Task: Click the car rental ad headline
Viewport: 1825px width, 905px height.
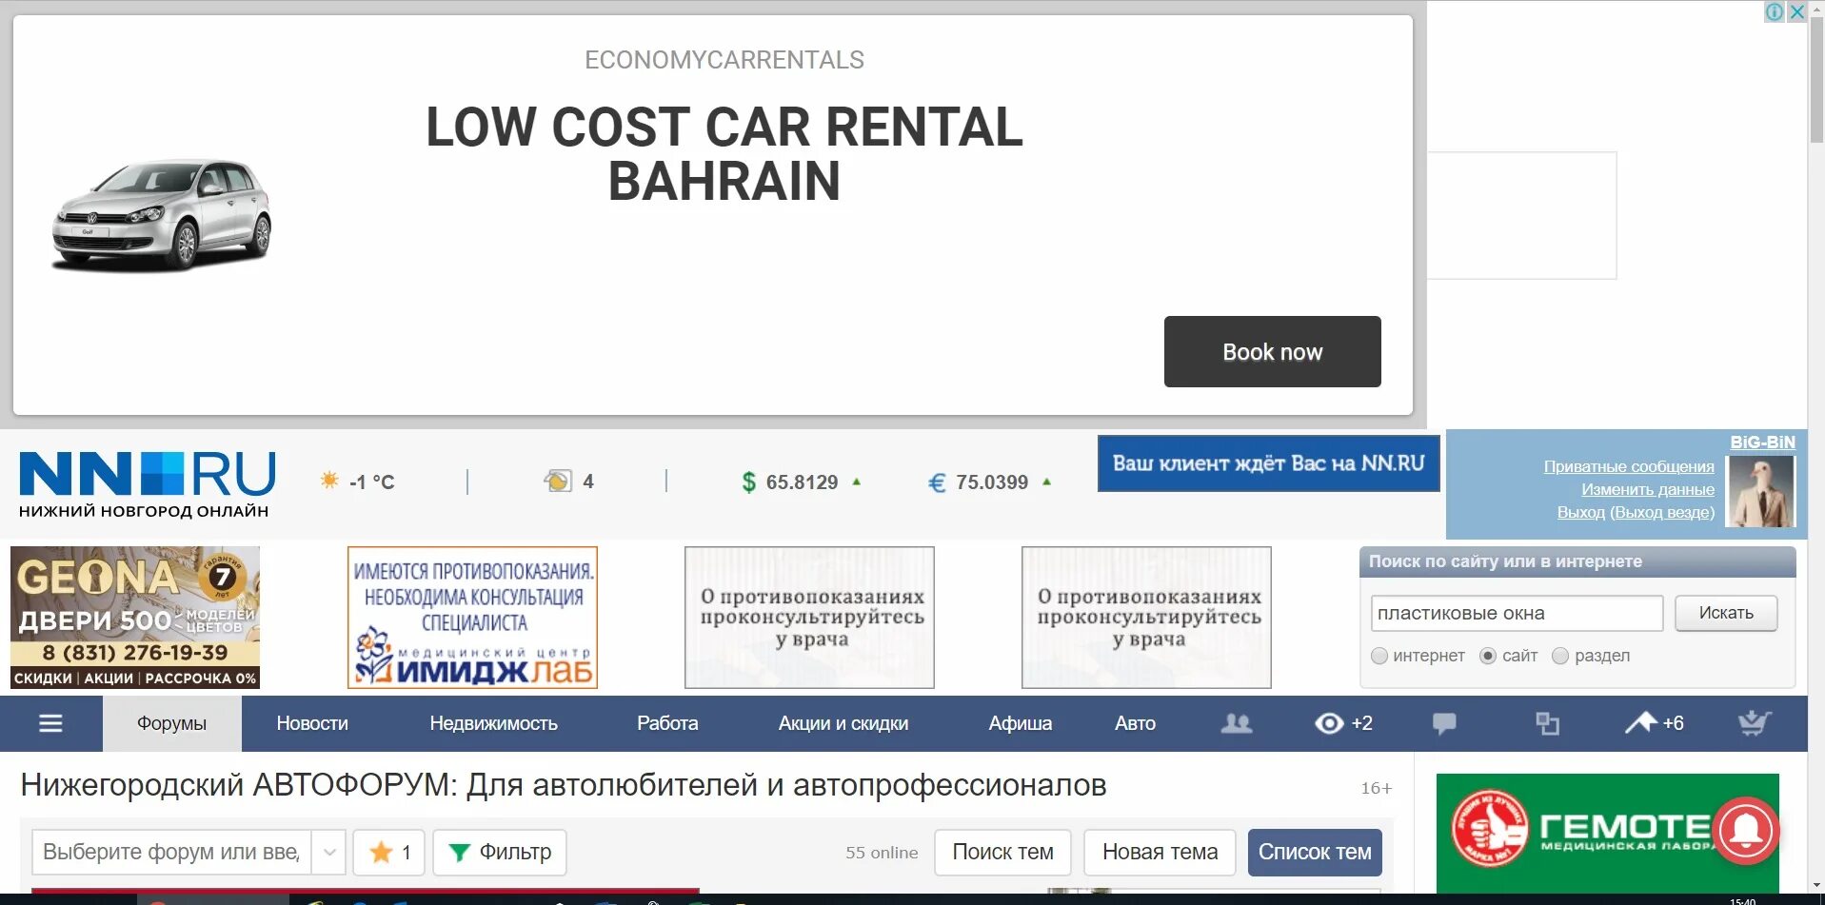Action: (724, 153)
